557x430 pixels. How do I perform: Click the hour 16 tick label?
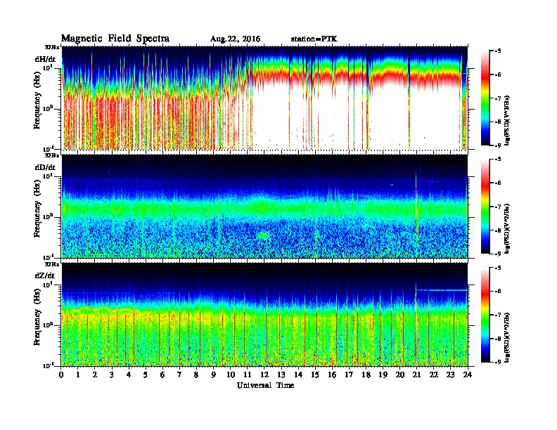[332, 375]
